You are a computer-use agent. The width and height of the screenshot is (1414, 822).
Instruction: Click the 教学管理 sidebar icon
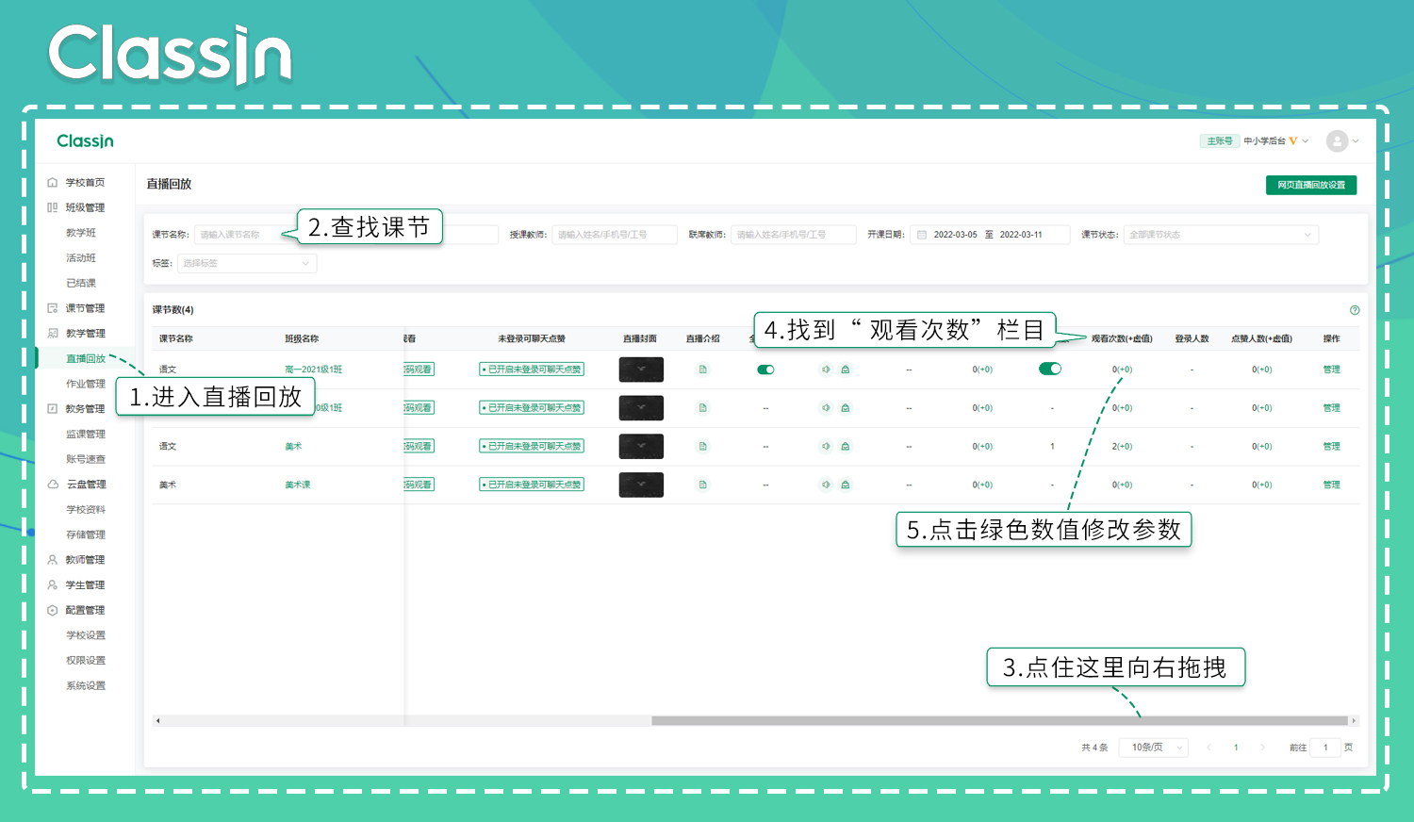[x=53, y=333]
